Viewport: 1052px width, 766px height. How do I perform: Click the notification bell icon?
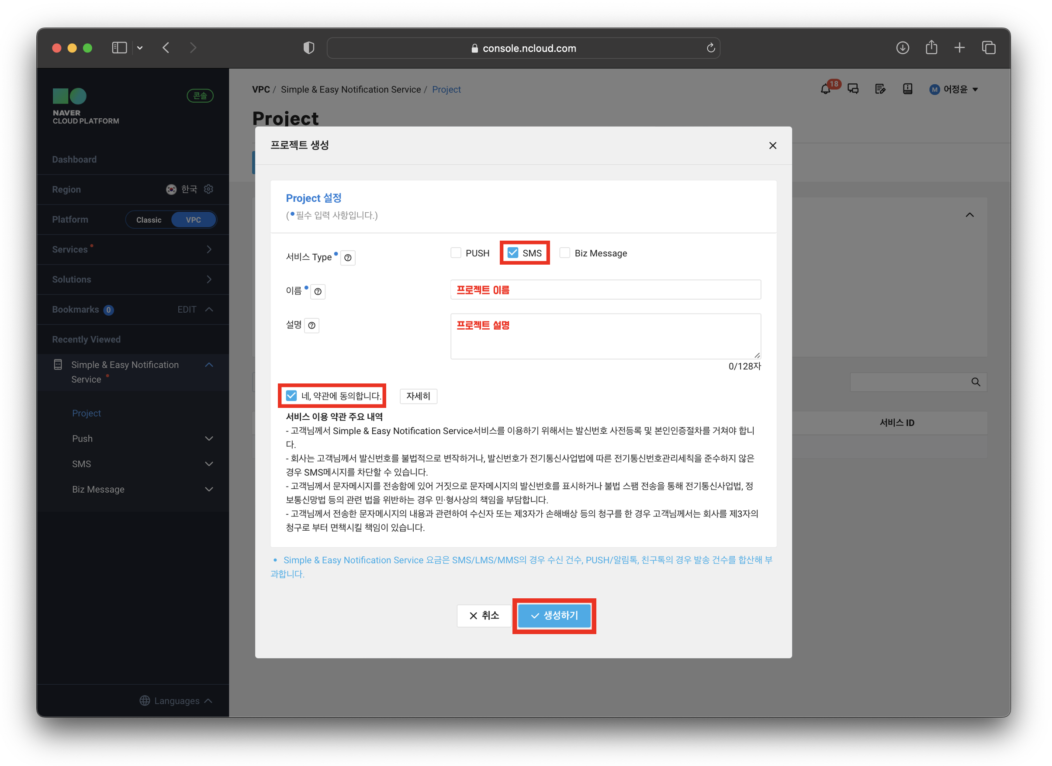[826, 89]
